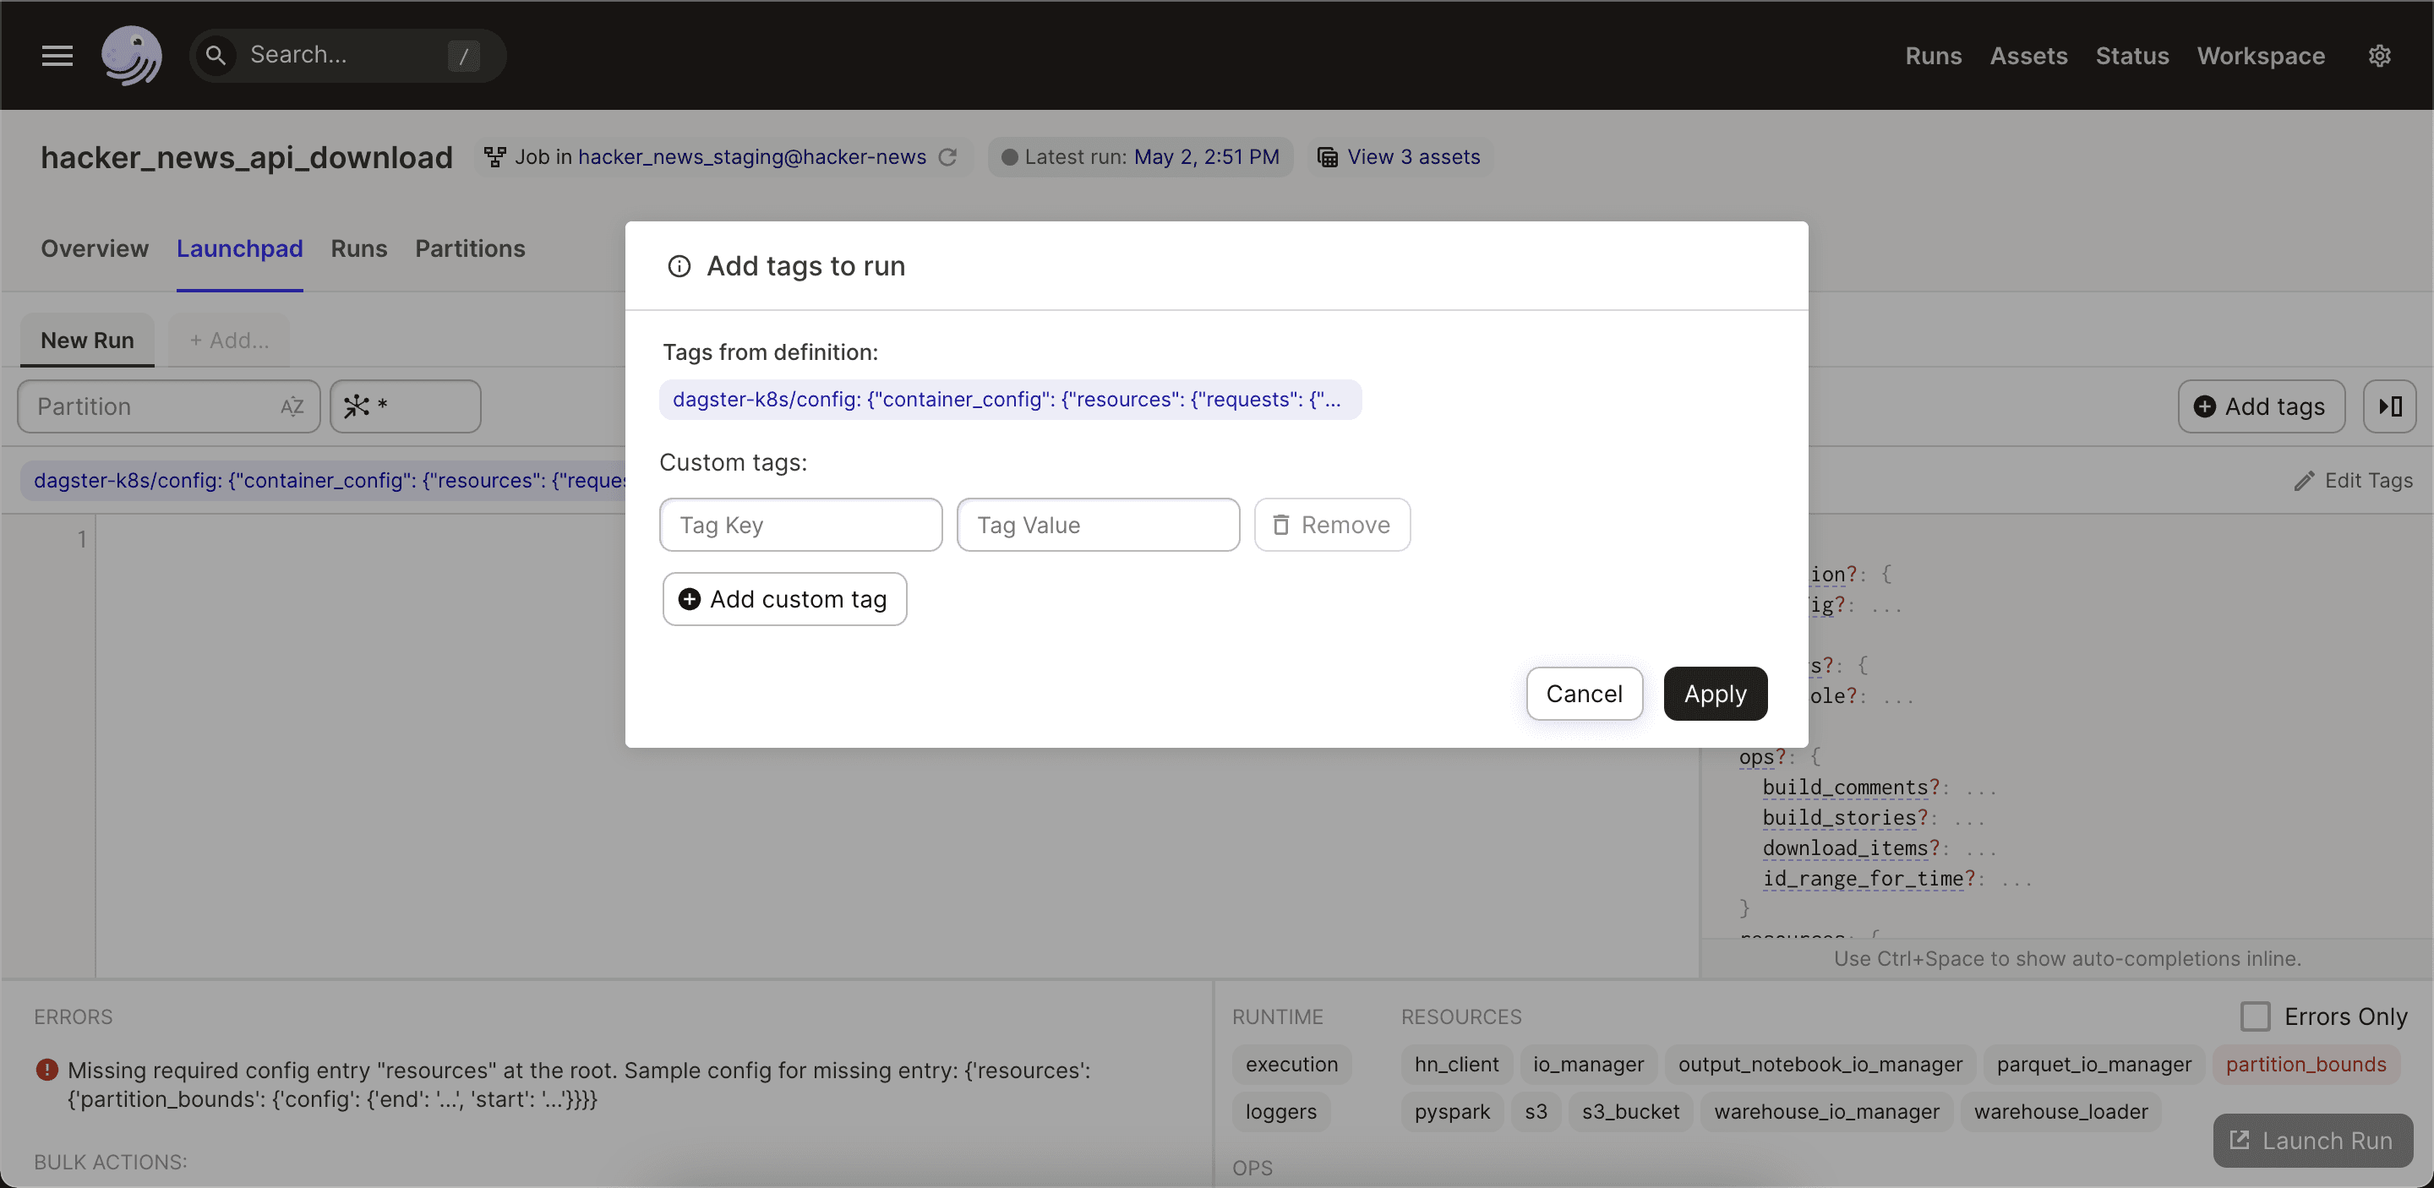Open the settings gear icon
Image resolution: width=2434 pixels, height=1188 pixels.
click(2378, 56)
